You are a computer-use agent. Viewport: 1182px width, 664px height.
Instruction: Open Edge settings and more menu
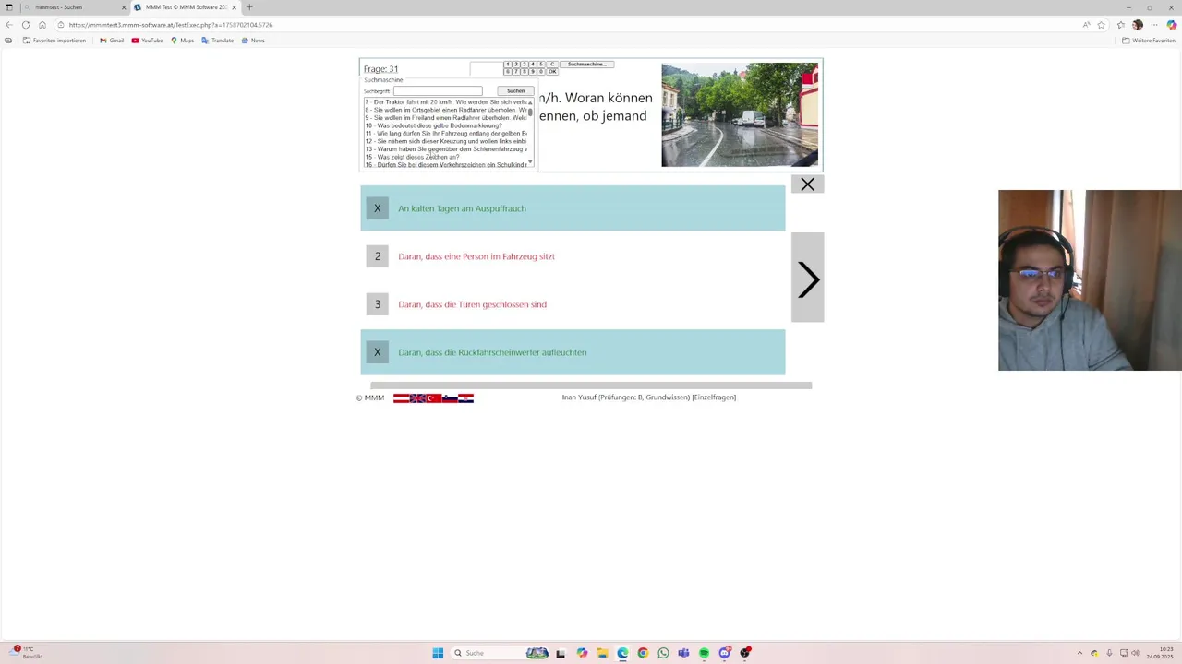point(1154,25)
